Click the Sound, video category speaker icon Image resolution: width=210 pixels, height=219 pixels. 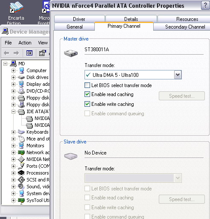point(21,187)
